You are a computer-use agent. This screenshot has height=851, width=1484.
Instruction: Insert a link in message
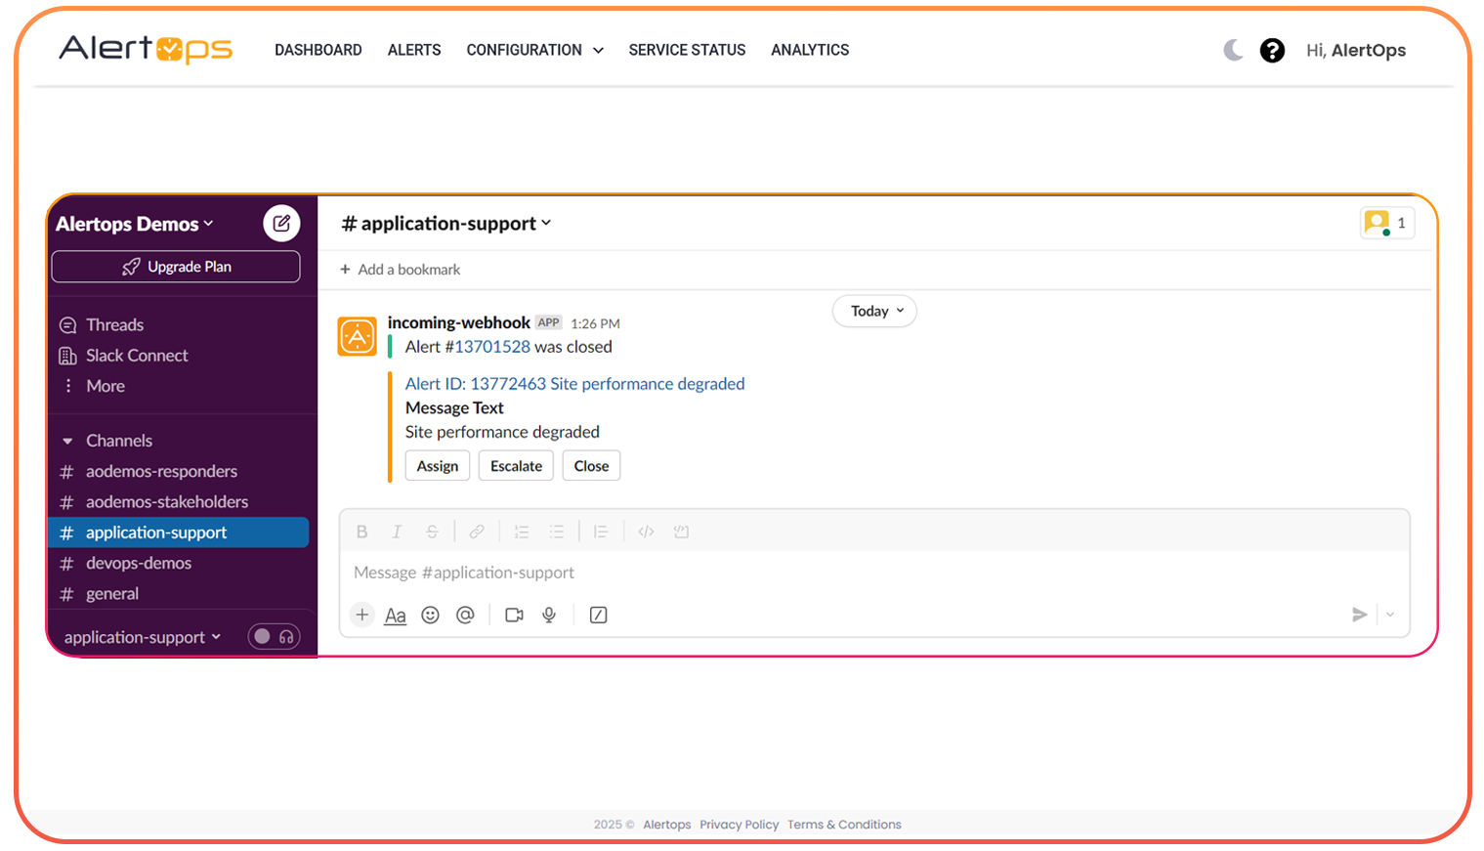(477, 532)
